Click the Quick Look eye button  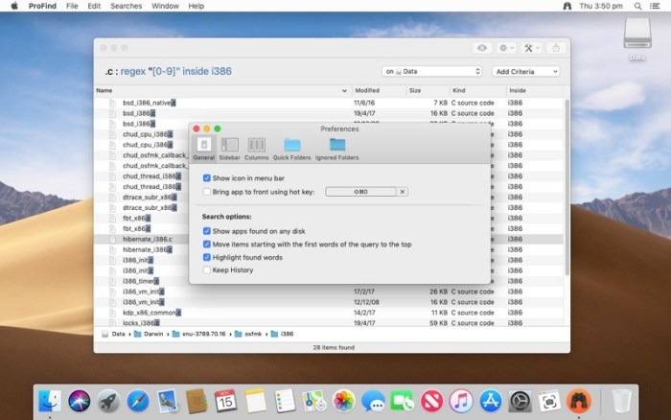481,48
